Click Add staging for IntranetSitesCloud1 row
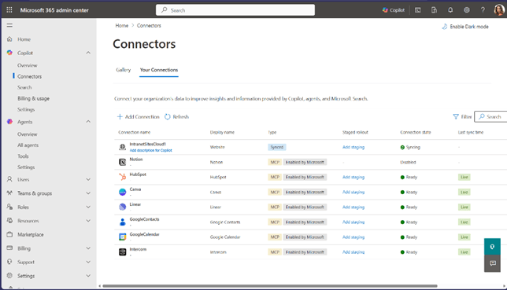The height and width of the screenshot is (290, 507). pyautogui.click(x=353, y=147)
